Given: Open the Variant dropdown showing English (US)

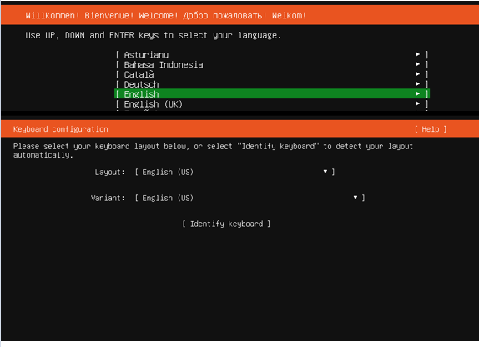Looking at the screenshot, I should coord(250,198).
